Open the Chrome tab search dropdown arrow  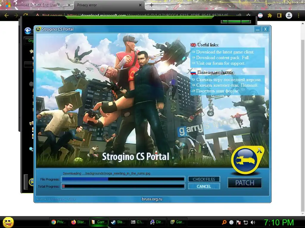click(x=270, y=5)
